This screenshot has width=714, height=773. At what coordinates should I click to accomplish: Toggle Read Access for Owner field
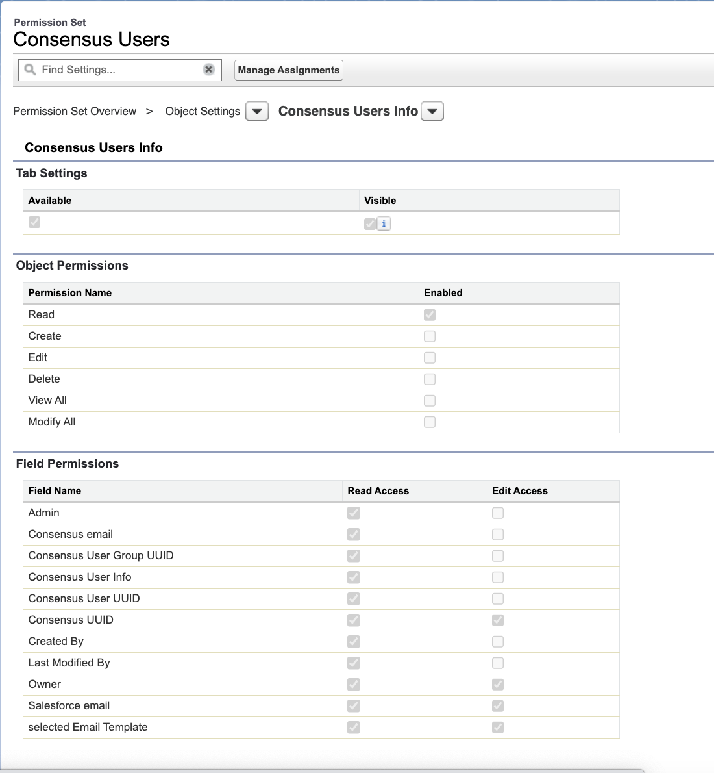point(354,685)
